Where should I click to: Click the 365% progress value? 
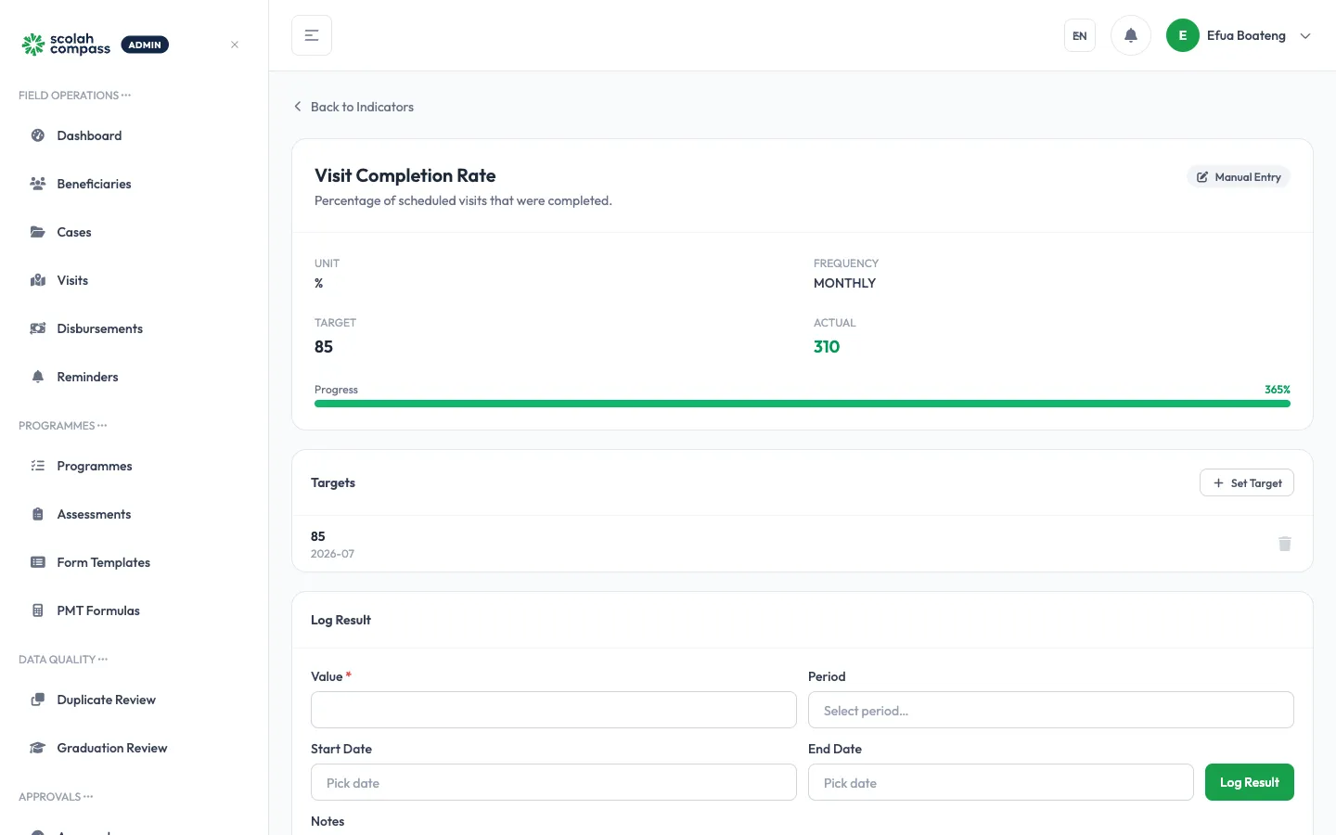(1278, 390)
